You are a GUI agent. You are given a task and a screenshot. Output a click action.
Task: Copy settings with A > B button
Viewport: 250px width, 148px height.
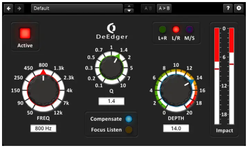coord(164,8)
